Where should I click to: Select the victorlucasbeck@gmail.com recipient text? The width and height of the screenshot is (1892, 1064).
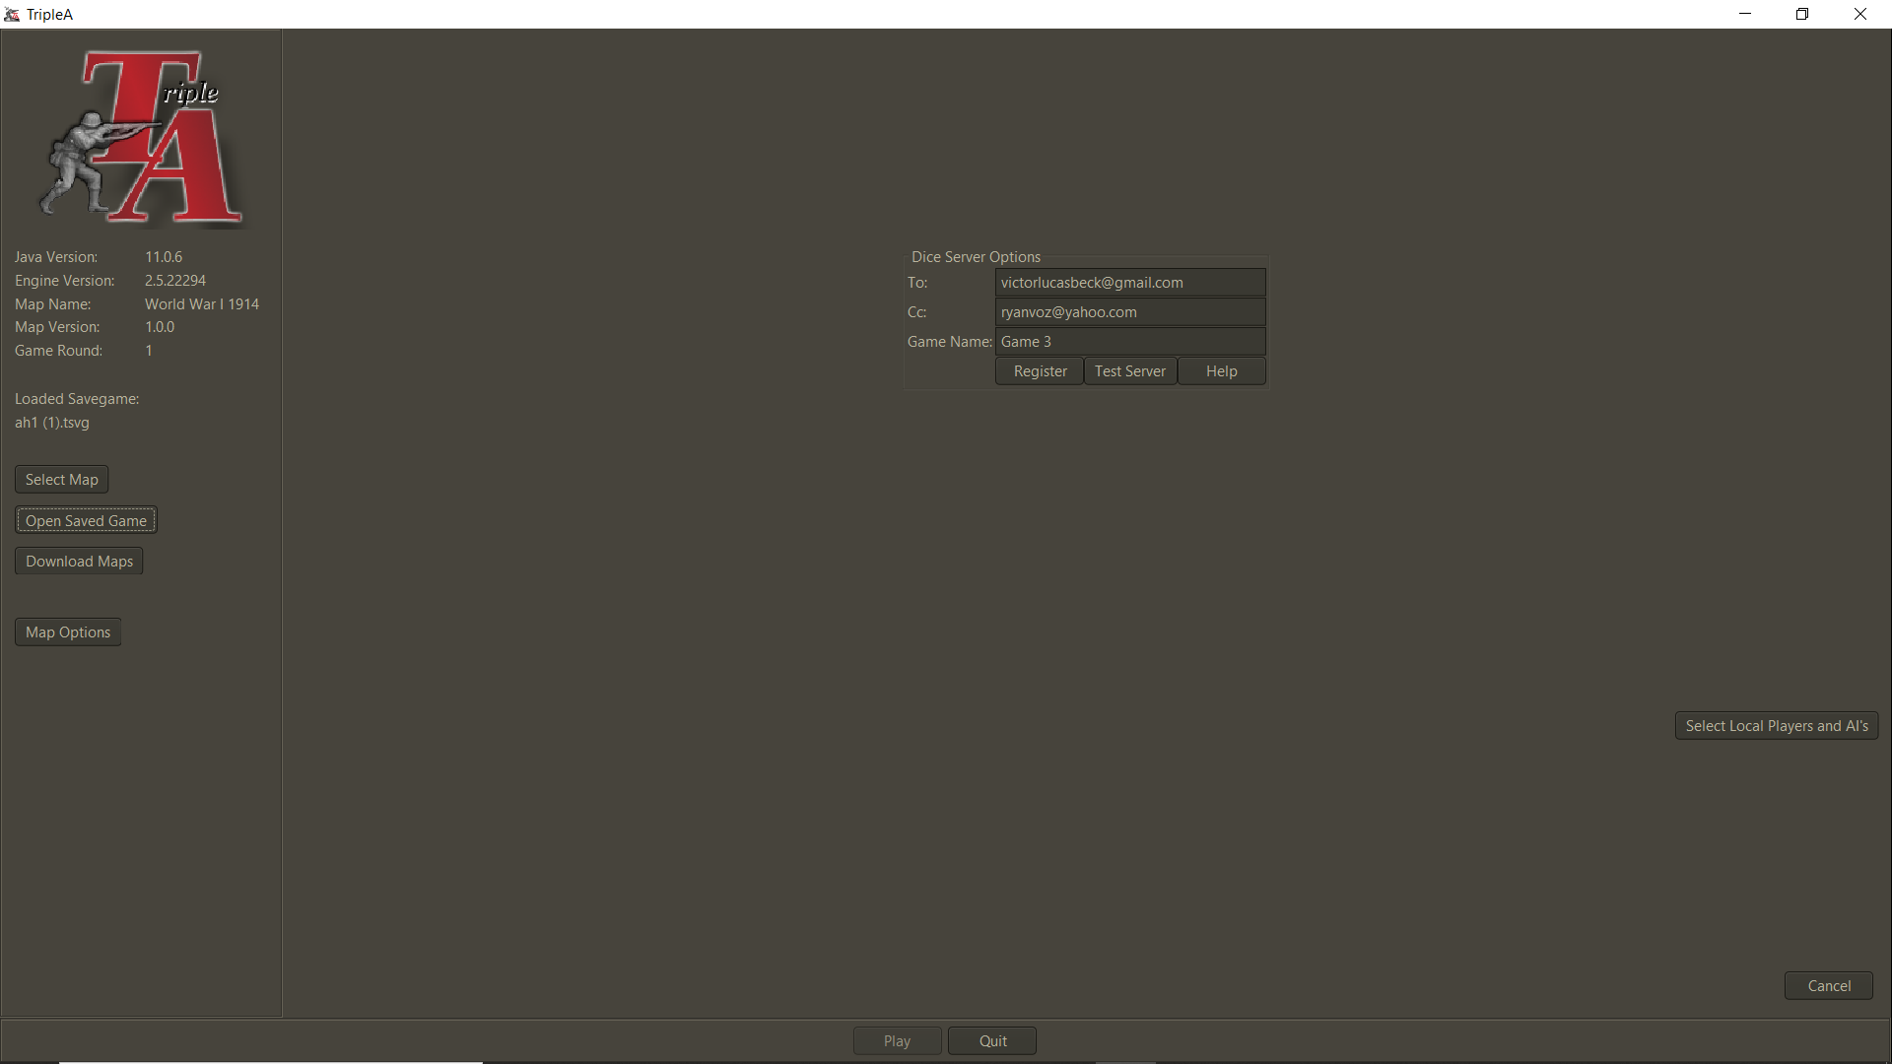click(x=1092, y=283)
